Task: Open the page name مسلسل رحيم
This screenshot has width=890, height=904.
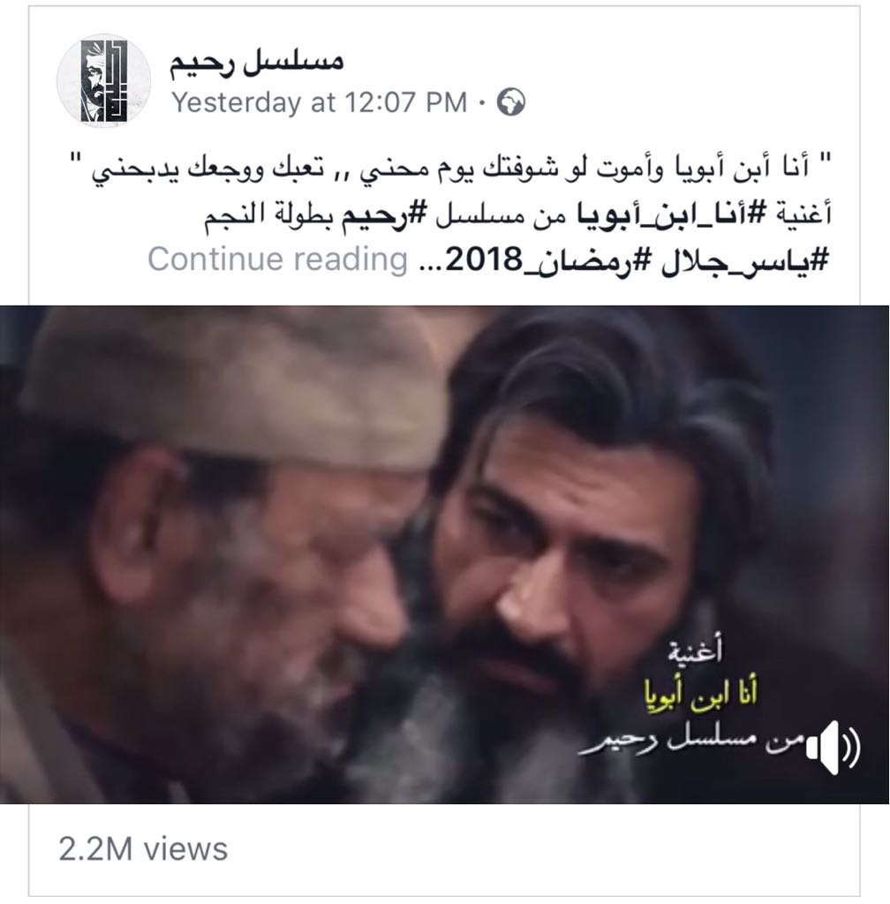Action: 257,63
